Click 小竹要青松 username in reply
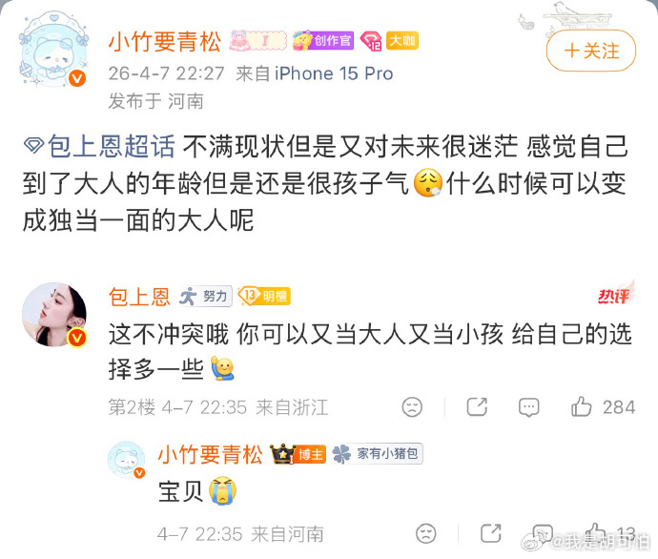 tap(210, 454)
